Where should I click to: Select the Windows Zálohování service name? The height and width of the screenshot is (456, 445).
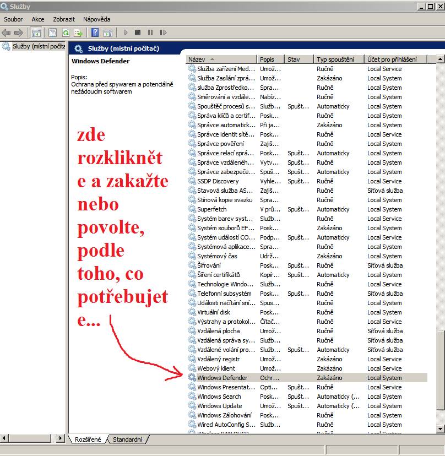pyautogui.click(x=224, y=415)
